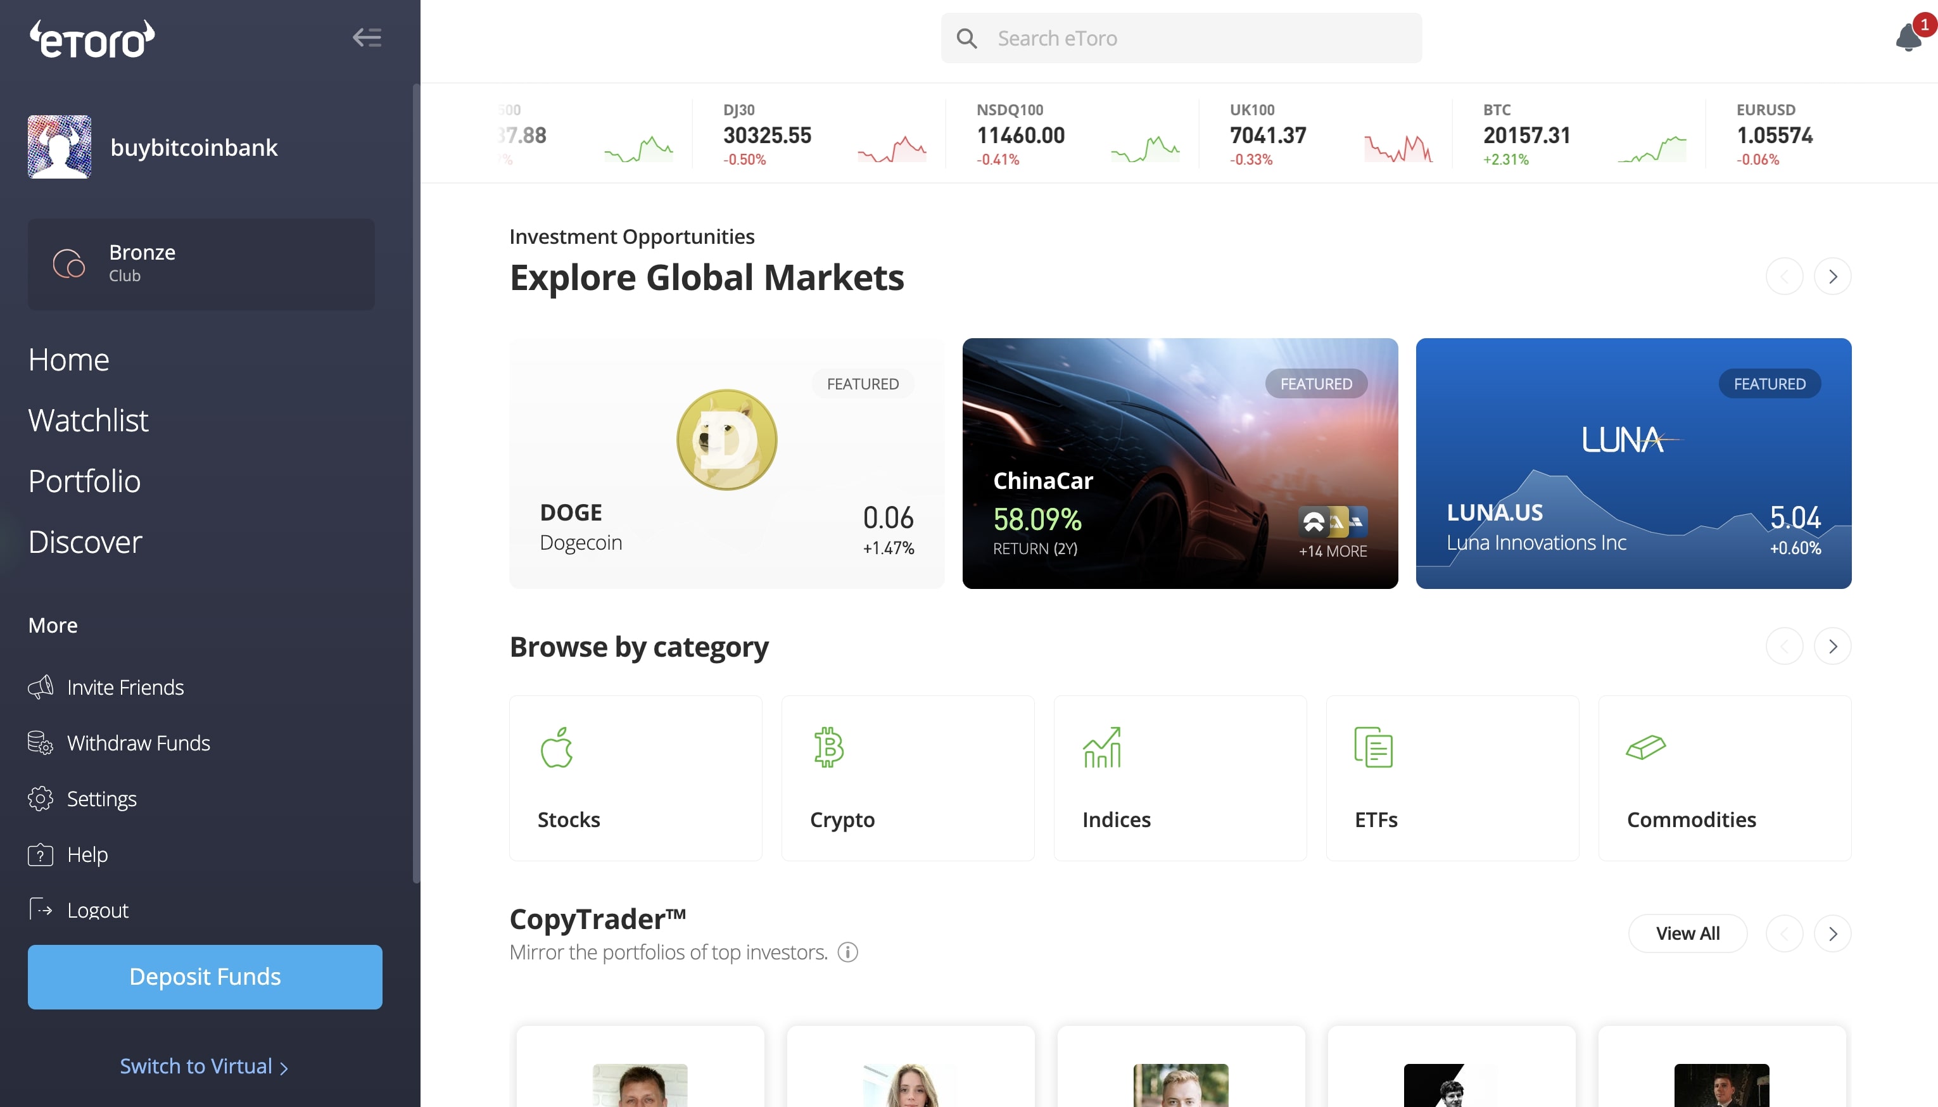Click the Help text in sidebar
This screenshot has width=1938, height=1107.
[x=87, y=854]
